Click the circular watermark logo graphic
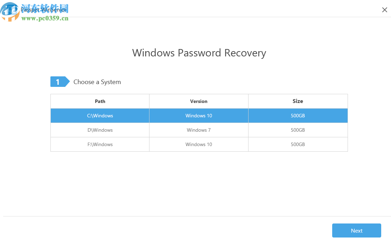This screenshot has width=391, height=241. (x=11, y=12)
